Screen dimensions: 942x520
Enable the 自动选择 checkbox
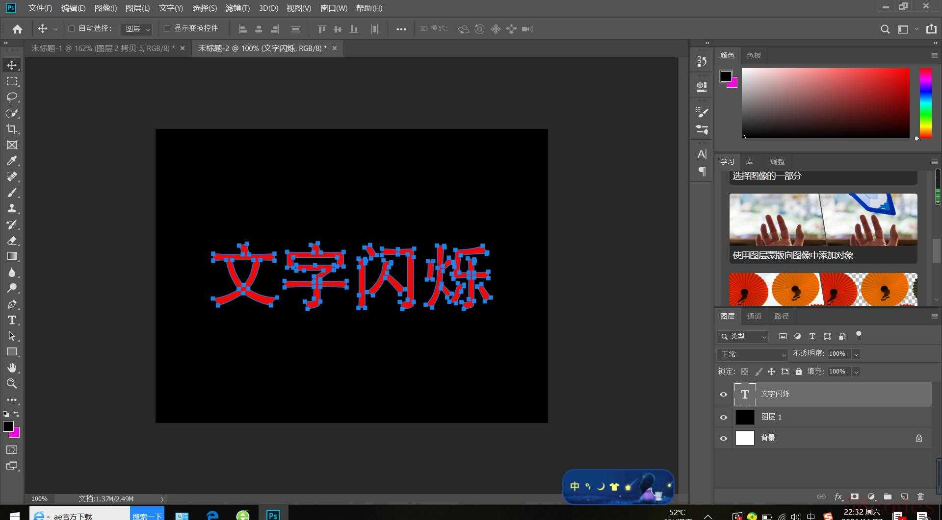point(71,29)
